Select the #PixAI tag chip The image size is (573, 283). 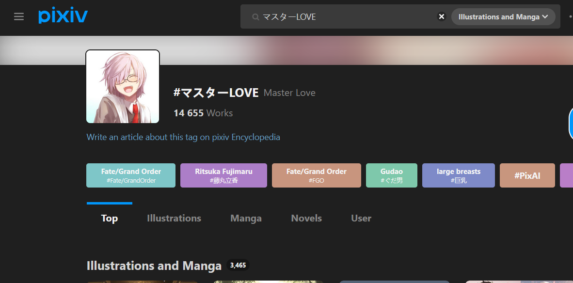point(527,175)
